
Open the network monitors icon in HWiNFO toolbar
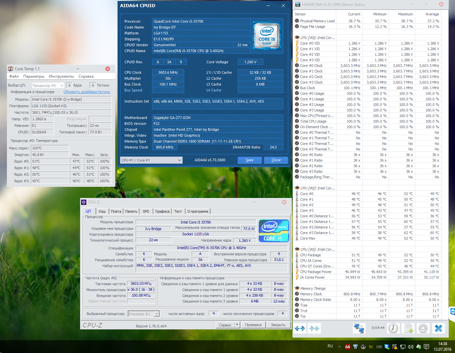click(359, 328)
